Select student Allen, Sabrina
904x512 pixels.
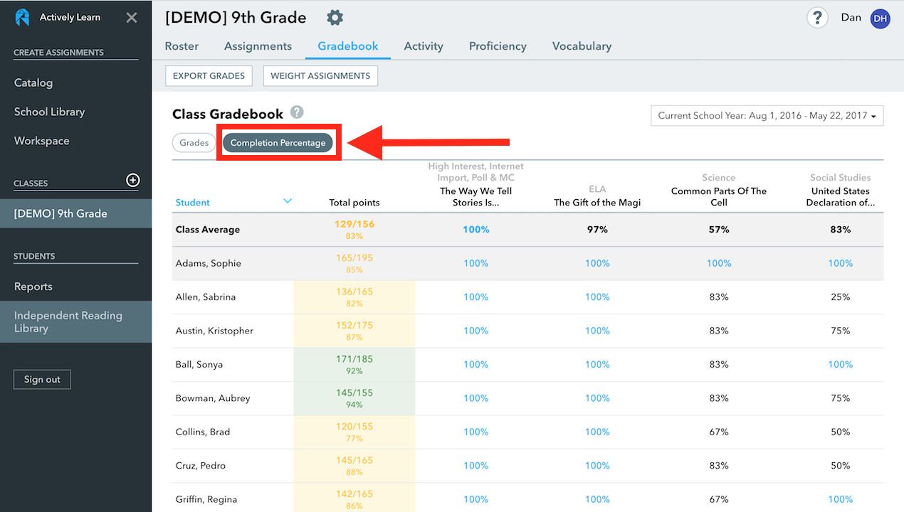pyautogui.click(x=206, y=297)
